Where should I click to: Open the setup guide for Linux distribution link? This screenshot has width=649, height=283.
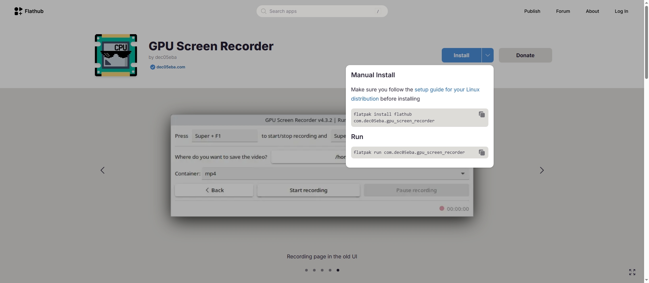click(x=447, y=90)
